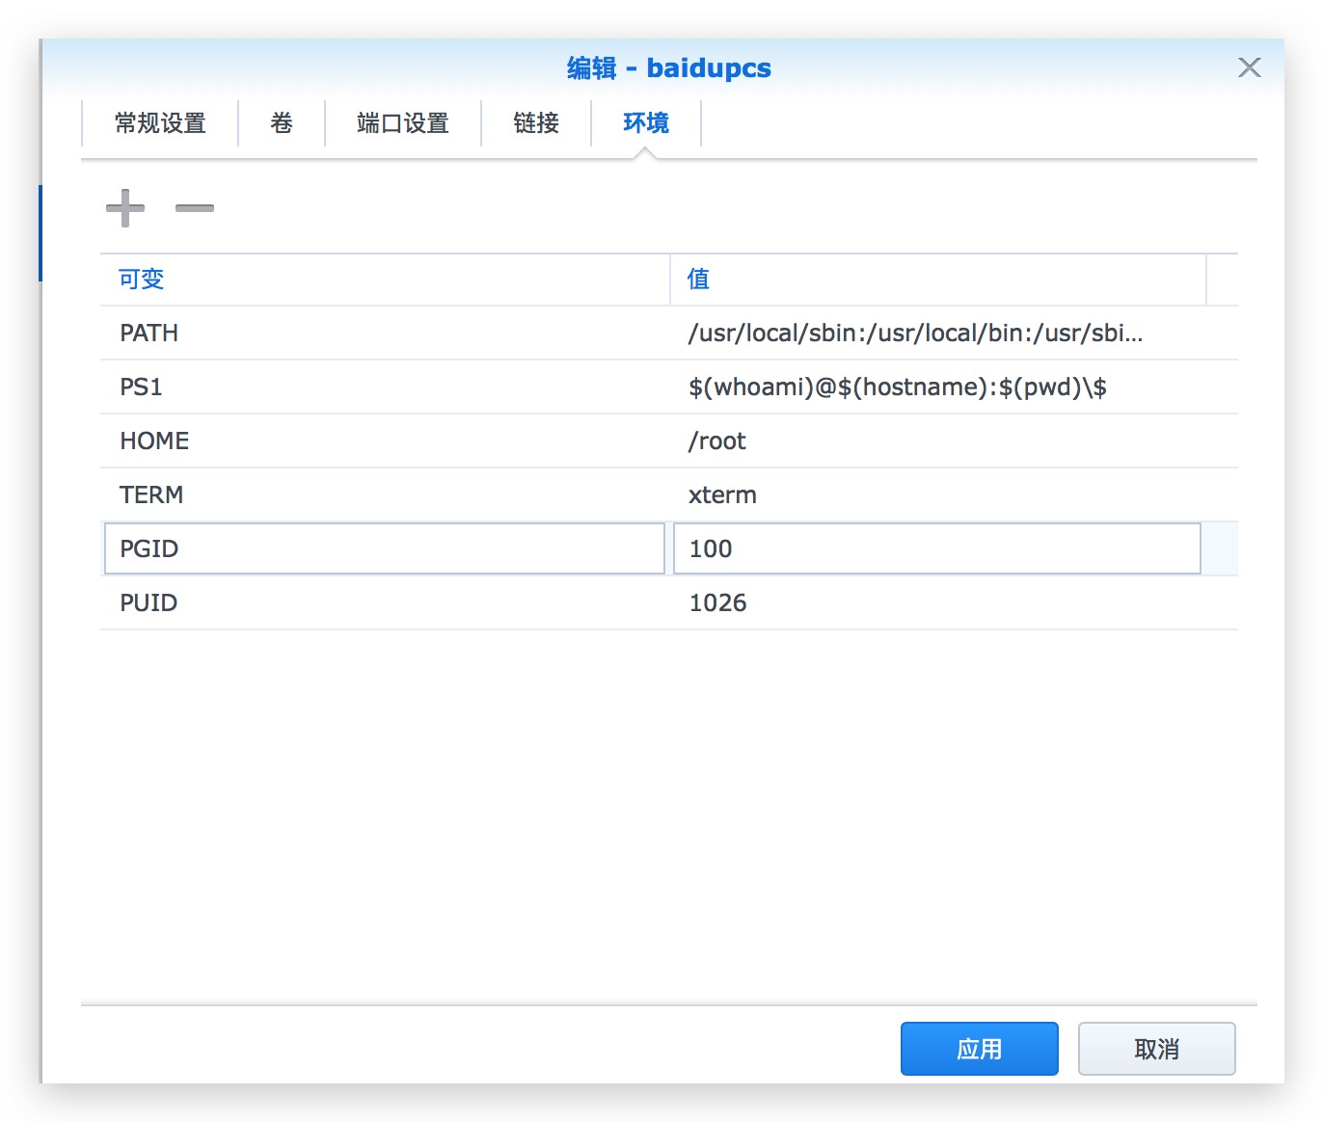Select the PUID row with value 1026
Image resolution: width=1323 pixels, height=1122 pixels.
pos(386,602)
